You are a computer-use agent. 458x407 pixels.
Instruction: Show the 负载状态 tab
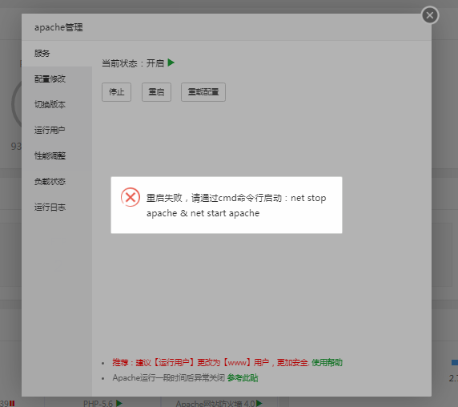point(57,181)
